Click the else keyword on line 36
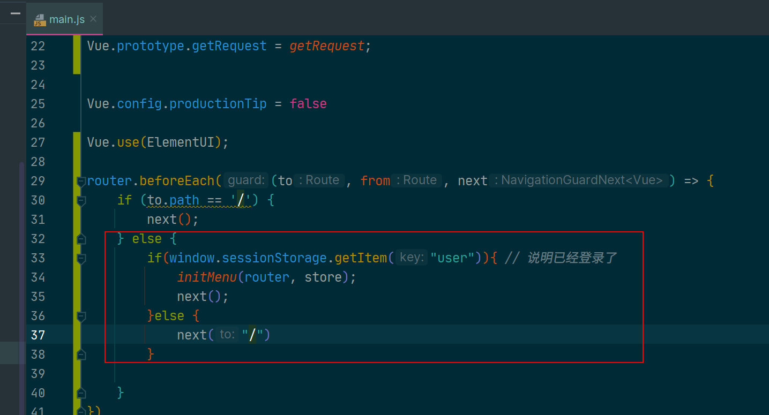The image size is (769, 415). point(169,315)
